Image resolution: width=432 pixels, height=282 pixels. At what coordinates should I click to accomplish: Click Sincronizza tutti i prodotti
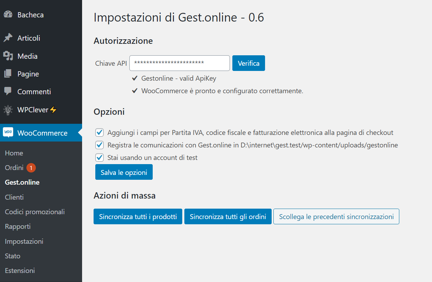coord(138,217)
